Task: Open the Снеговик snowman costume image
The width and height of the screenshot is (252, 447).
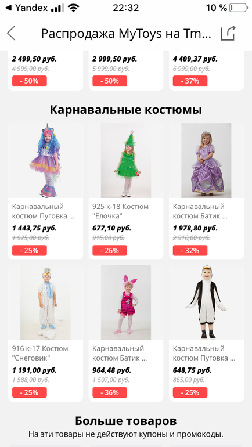Action: [45, 302]
